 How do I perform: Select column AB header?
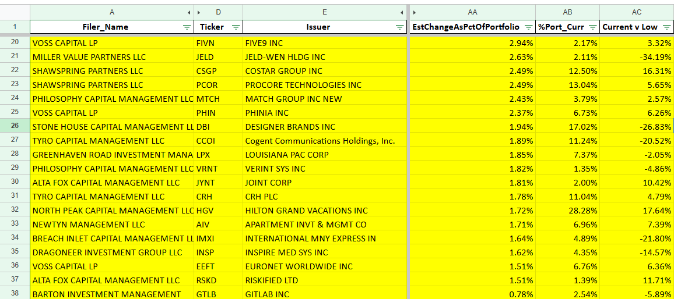click(567, 12)
